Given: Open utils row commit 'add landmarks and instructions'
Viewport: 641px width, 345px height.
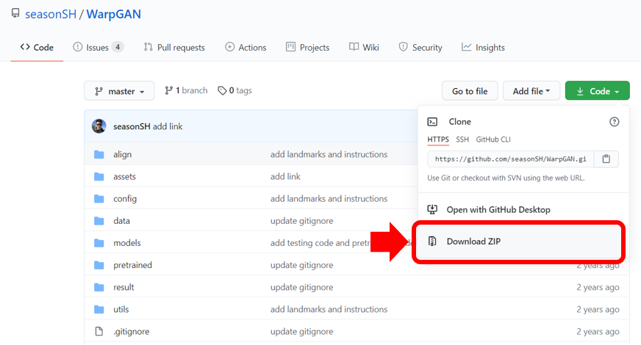Looking at the screenshot, I should (329, 310).
